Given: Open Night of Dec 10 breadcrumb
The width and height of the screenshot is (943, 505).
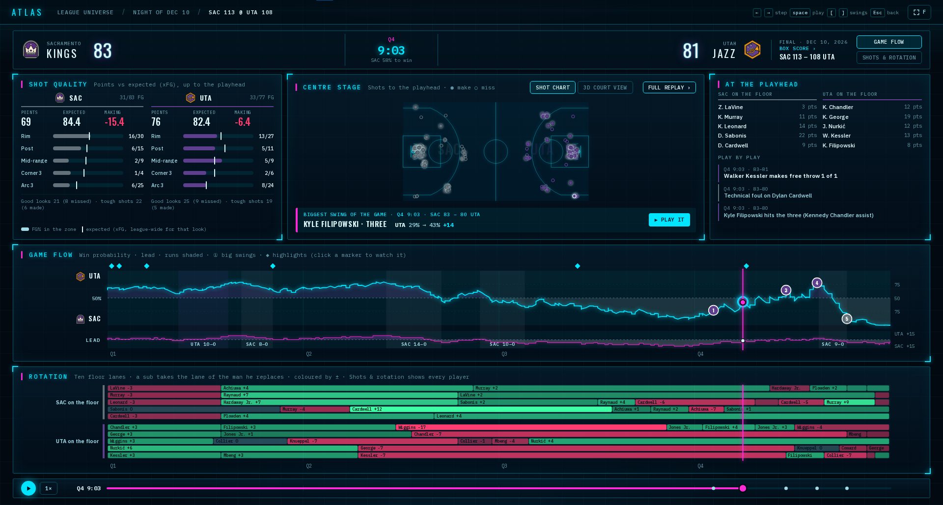Looking at the screenshot, I should [x=161, y=12].
